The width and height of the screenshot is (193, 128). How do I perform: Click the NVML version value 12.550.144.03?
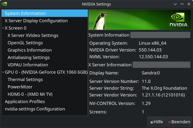(x=153, y=57)
